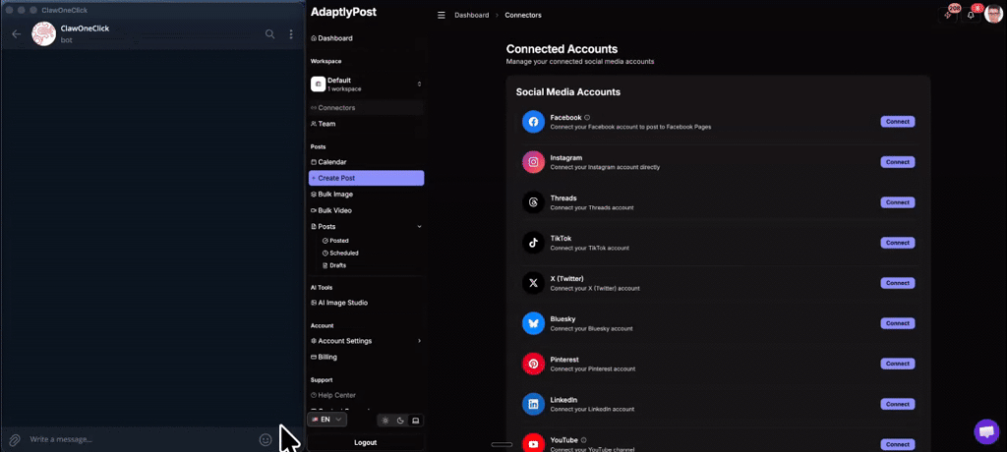Open Help Center in the sidebar

366,395
